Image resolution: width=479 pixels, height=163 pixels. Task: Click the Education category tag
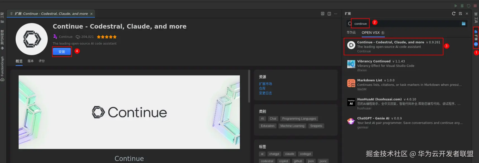click(268, 126)
